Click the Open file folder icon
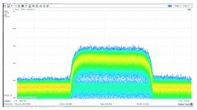 5,6
